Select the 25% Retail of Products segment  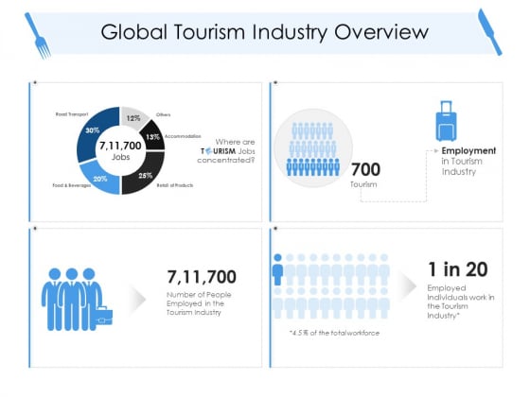pyautogui.click(x=146, y=175)
